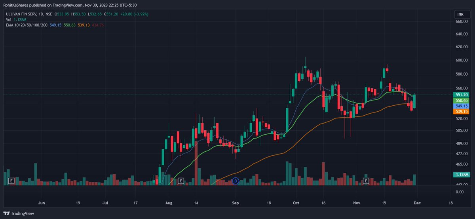Click the 0.00 axis label
475x219 pixels.
(460, 192)
